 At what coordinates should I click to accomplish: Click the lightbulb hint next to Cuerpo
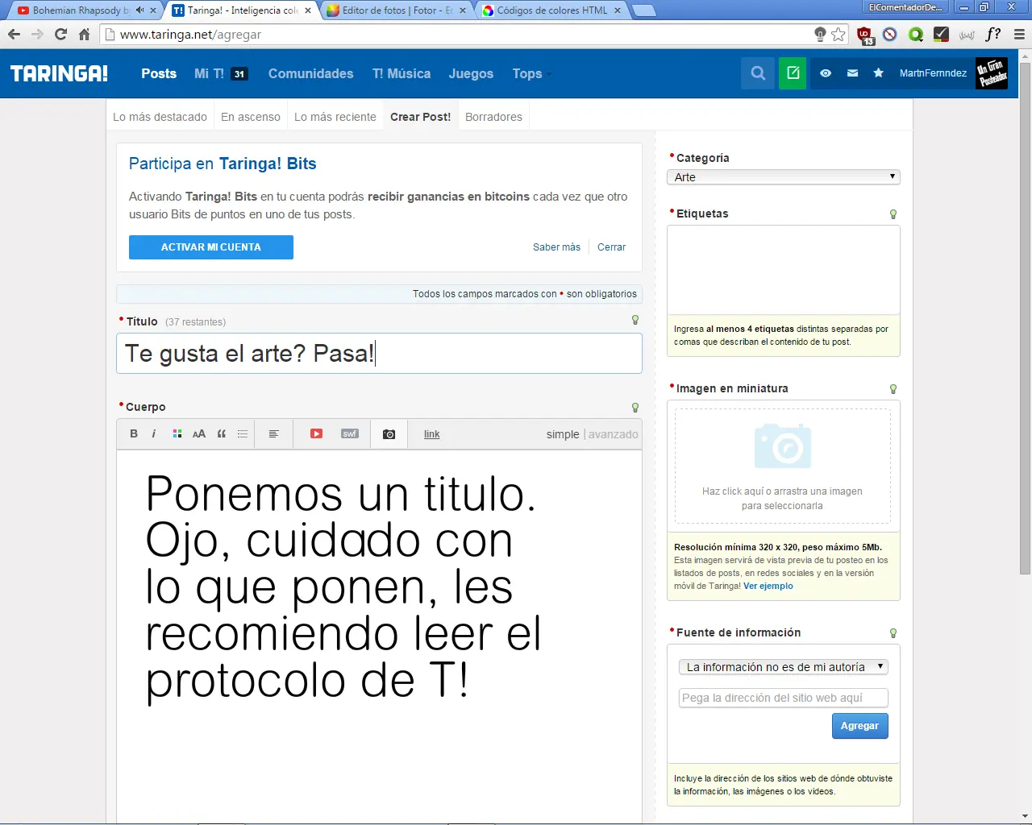635,408
